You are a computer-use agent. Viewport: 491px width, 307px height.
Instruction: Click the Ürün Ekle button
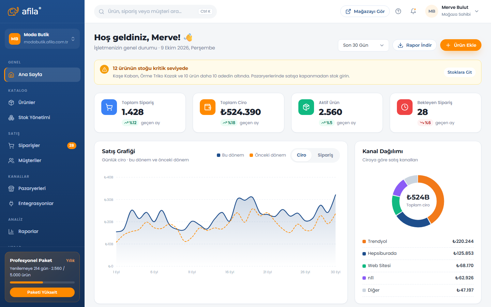(x=461, y=45)
